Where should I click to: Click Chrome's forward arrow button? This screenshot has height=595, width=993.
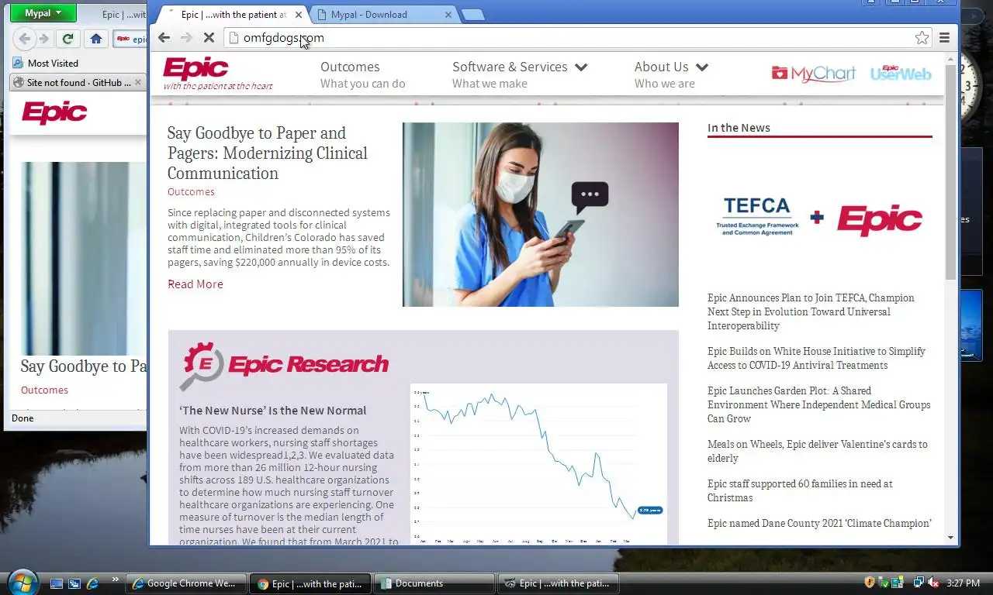(x=186, y=37)
